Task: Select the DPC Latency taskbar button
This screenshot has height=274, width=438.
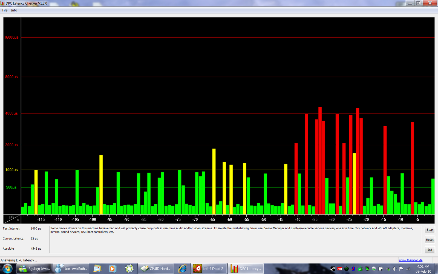Action: point(246,269)
